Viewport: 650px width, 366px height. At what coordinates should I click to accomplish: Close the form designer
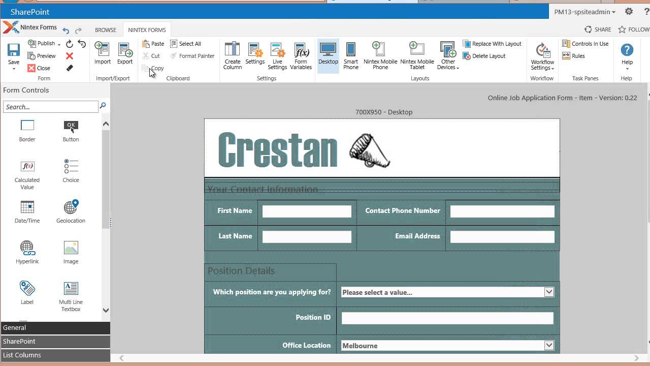[39, 68]
